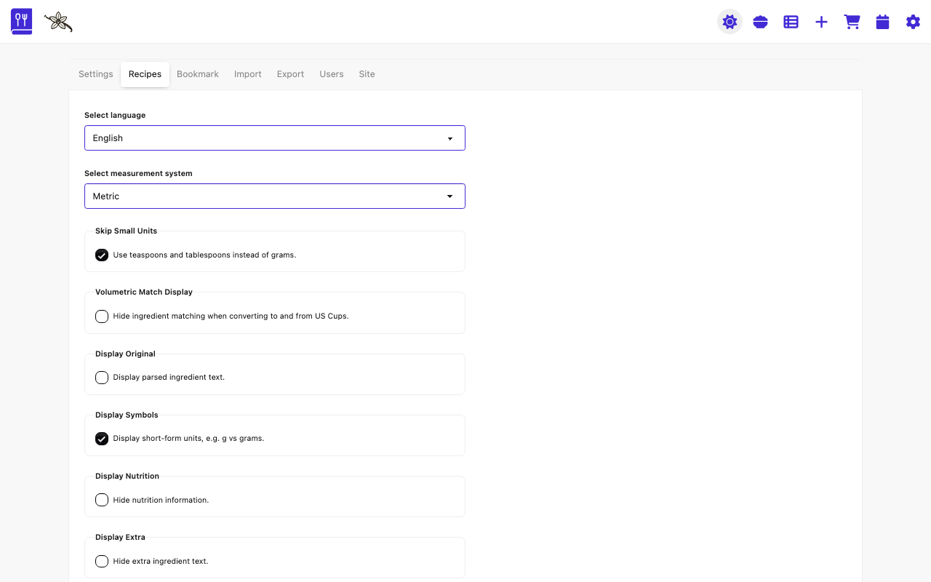Open the recipes bowl icon

point(760,22)
